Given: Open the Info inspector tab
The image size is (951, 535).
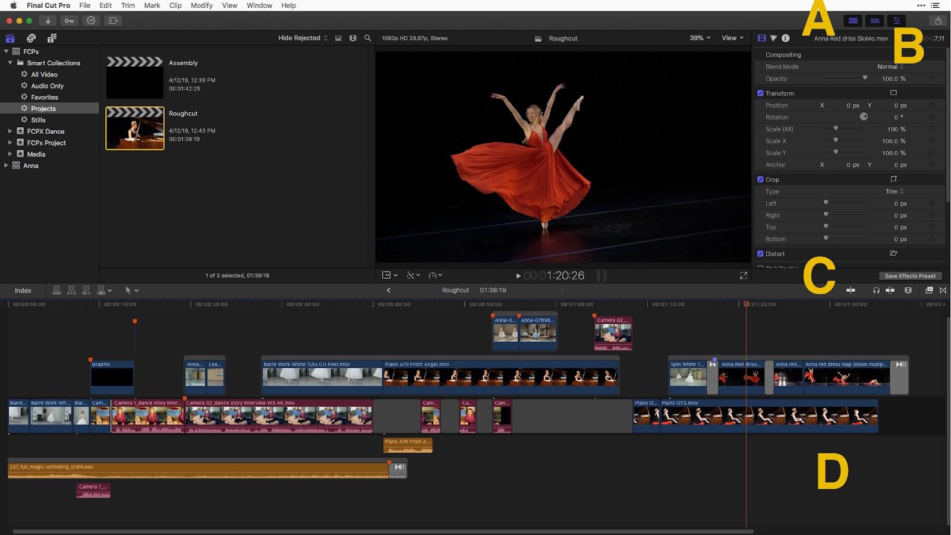Looking at the screenshot, I should point(786,38).
